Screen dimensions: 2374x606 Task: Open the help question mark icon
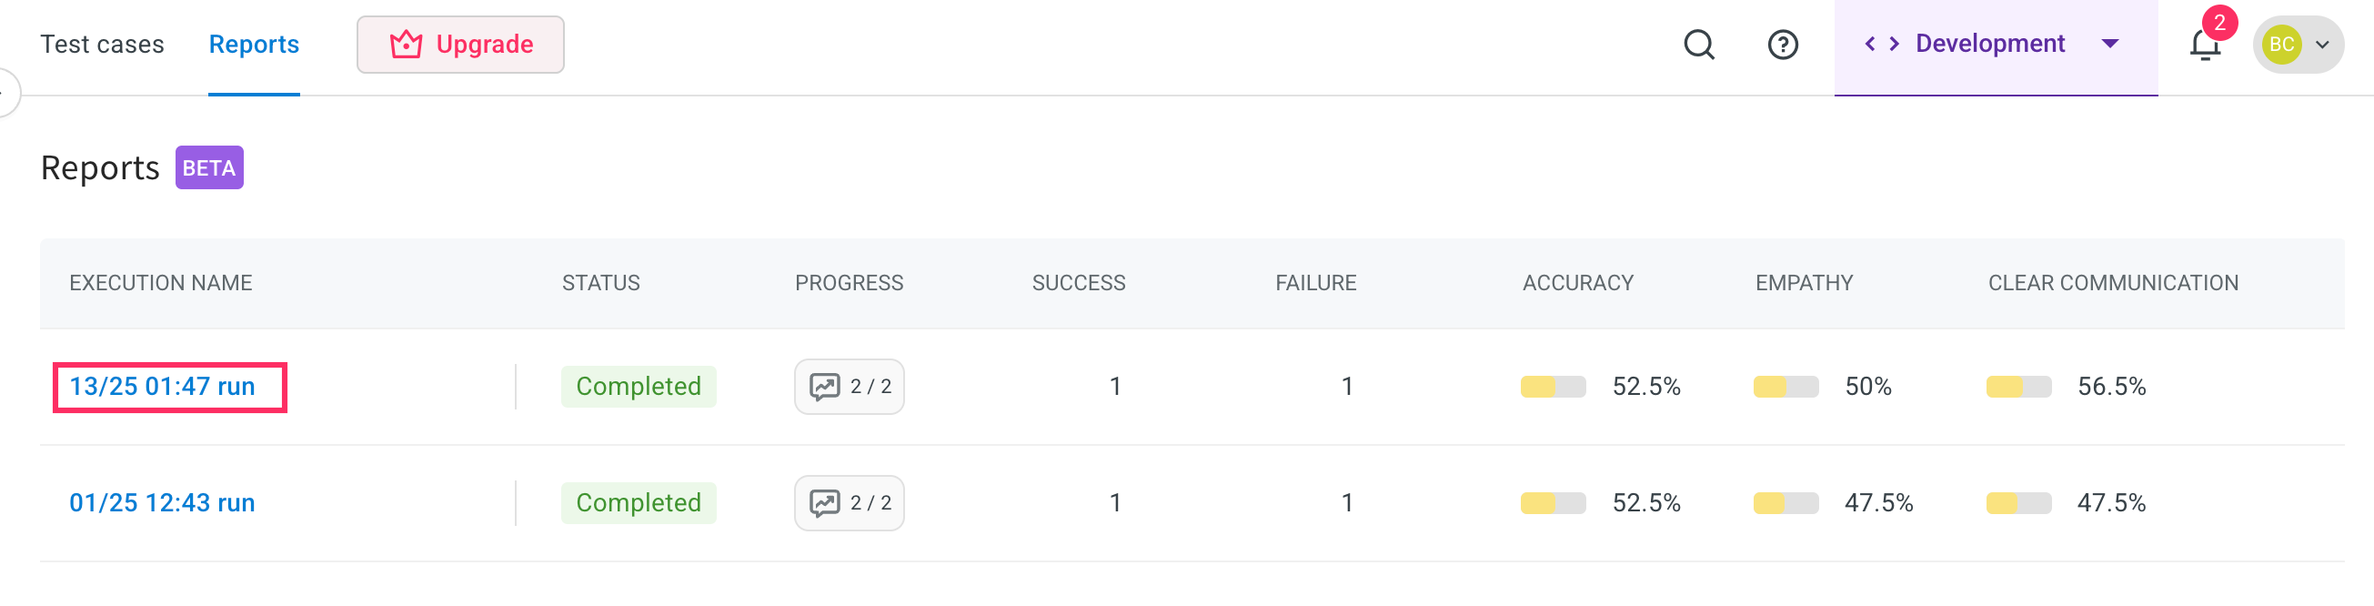pos(1783,45)
